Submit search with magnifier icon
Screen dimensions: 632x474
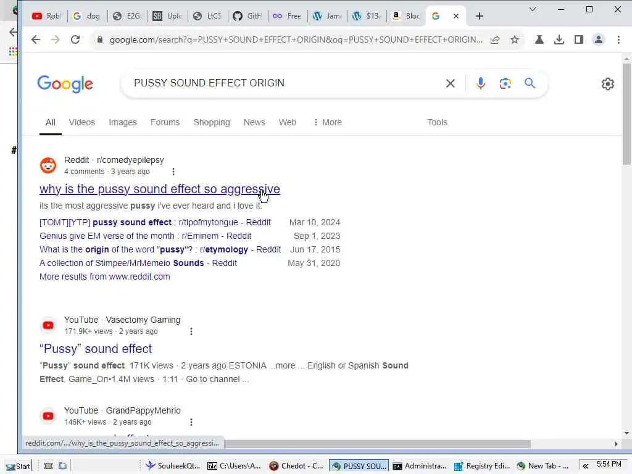click(x=530, y=83)
